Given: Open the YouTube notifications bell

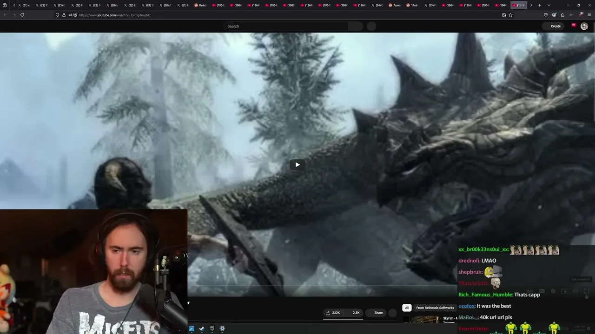Looking at the screenshot, I should [x=574, y=26].
